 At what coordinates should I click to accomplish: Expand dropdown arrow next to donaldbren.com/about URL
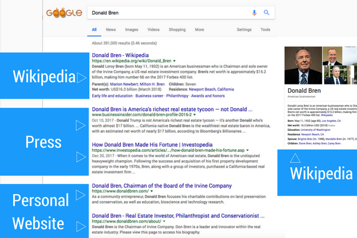pyautogui.click(x=164, y=221)
